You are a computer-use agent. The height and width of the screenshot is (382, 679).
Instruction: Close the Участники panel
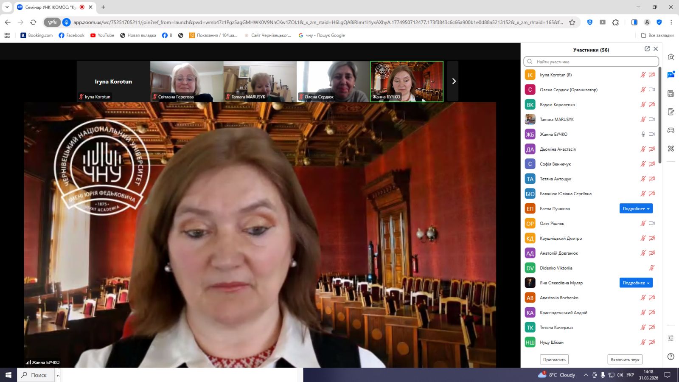(656, 49)
